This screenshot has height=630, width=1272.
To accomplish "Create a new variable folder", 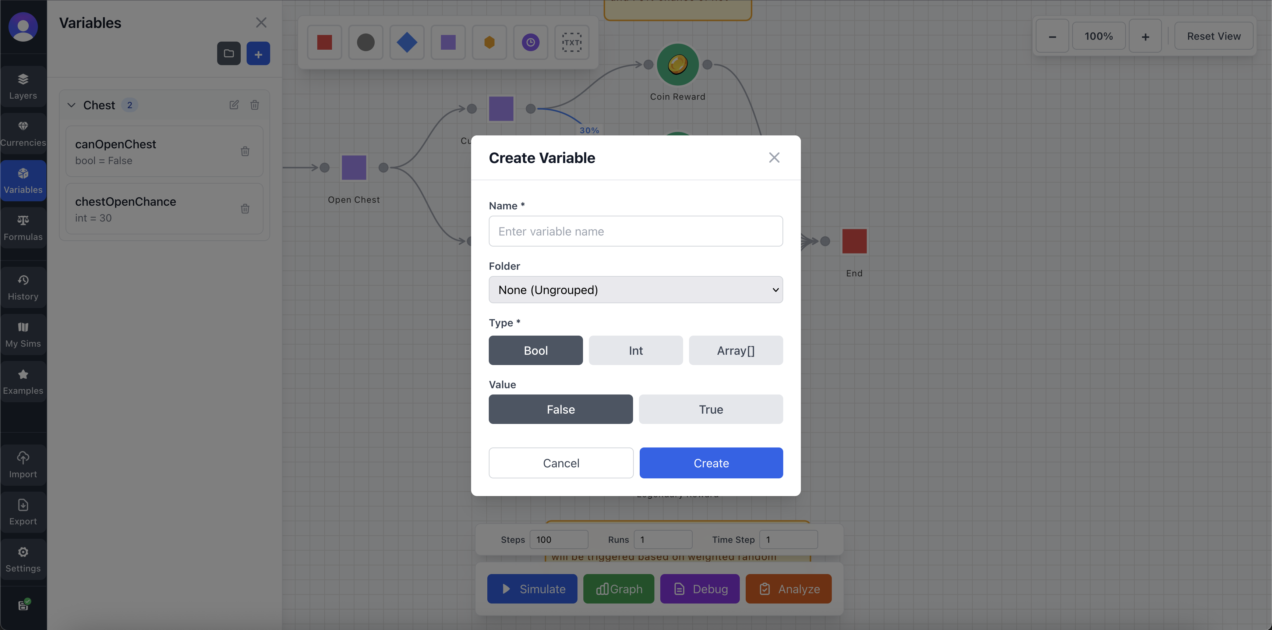I will [x=229, y=53].
